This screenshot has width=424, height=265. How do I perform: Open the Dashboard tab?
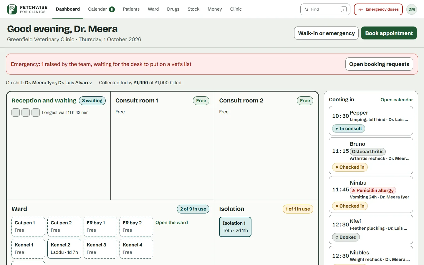point(68,9)
